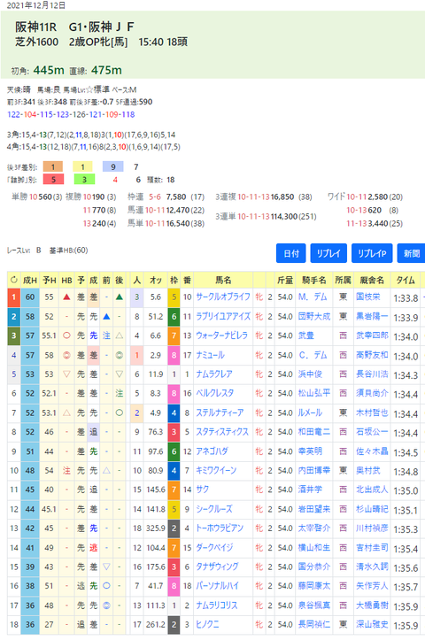The image size is (425, 640).
Task: Open trainer link 黒岩陽一
Action: 372,316
